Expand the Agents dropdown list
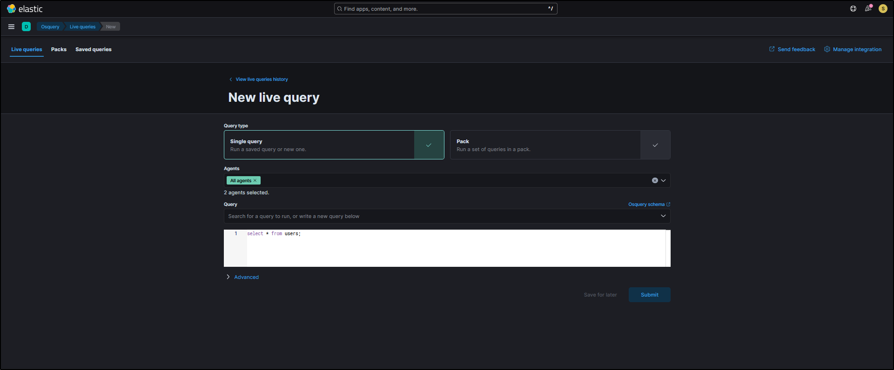Screen dimensions: 894x370 point(664,180)
